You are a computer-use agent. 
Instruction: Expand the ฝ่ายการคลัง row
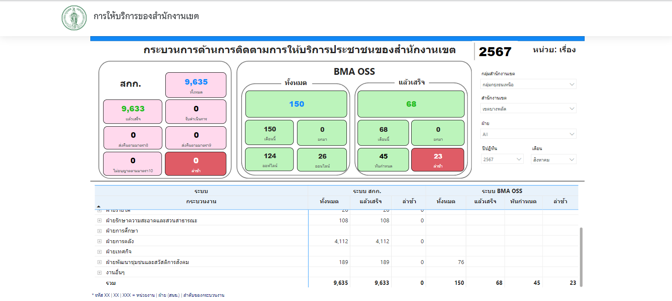click(99, 241)
